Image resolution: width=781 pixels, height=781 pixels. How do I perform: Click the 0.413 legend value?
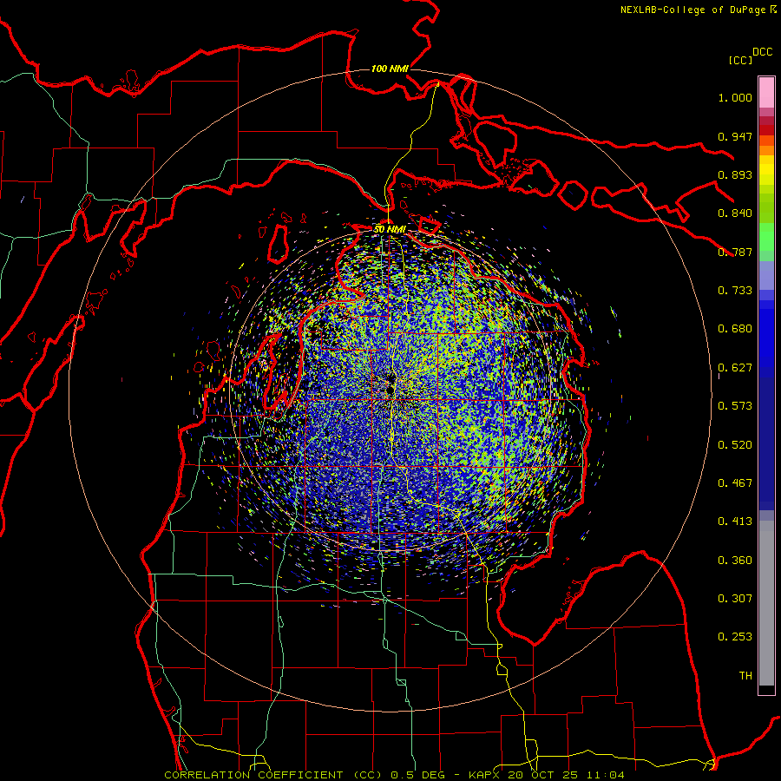tap(735, 522)
